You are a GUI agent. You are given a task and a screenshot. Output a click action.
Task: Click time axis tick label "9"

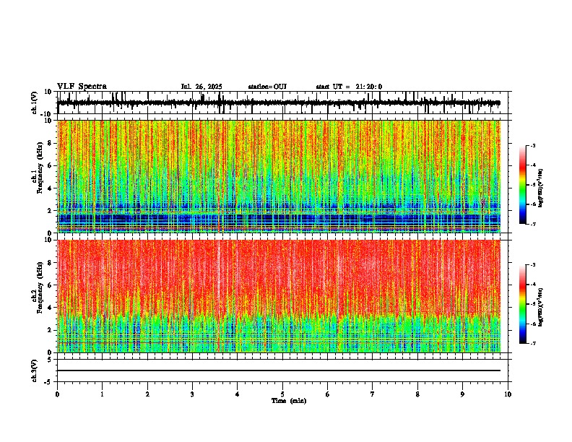tap(462, 394)
